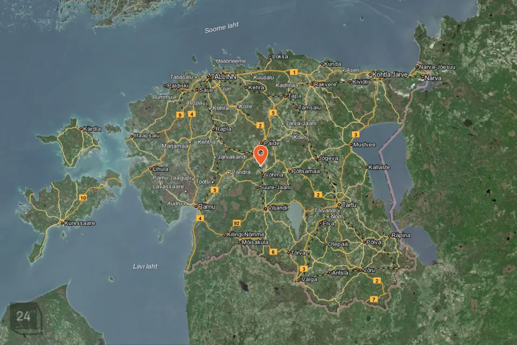Click the road 10 badge on Saaremaa
Viewport: 517px width, 345px height.
(x=83, y=198)
